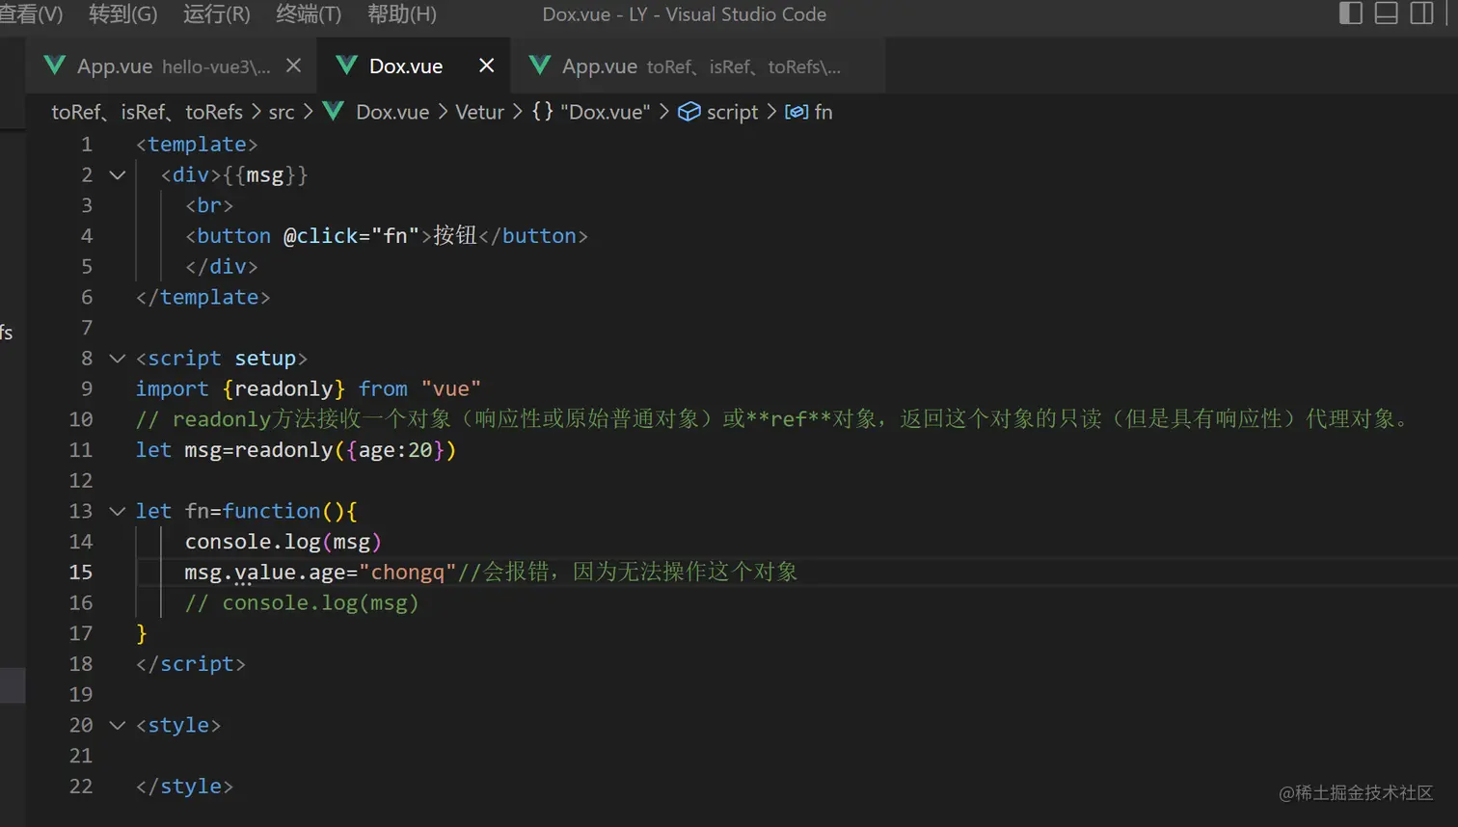This screenshot has width=1458, height=827.
Task: Open the 运行(R) menu
Action: click(216, 14)
